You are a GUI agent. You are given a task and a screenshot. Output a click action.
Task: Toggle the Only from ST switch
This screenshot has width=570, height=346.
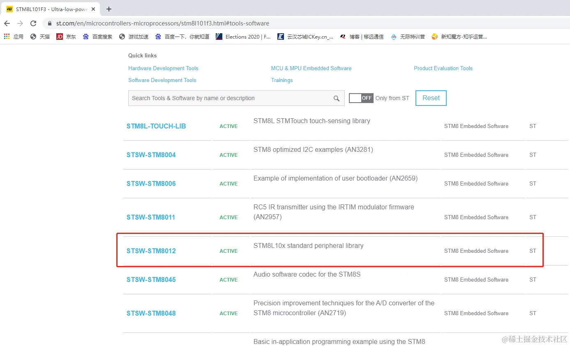pyautogui.click(x=361, y=98)
